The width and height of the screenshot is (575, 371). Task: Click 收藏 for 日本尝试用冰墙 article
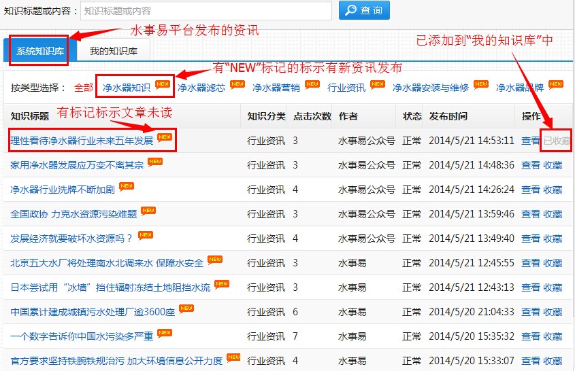(553, 287)
